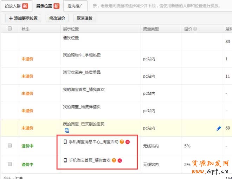Click the 淘宝收藏夹_热卖单品 placement name
Image resolution: width=232 pixels, height=179 pixels.
[82, 72]
